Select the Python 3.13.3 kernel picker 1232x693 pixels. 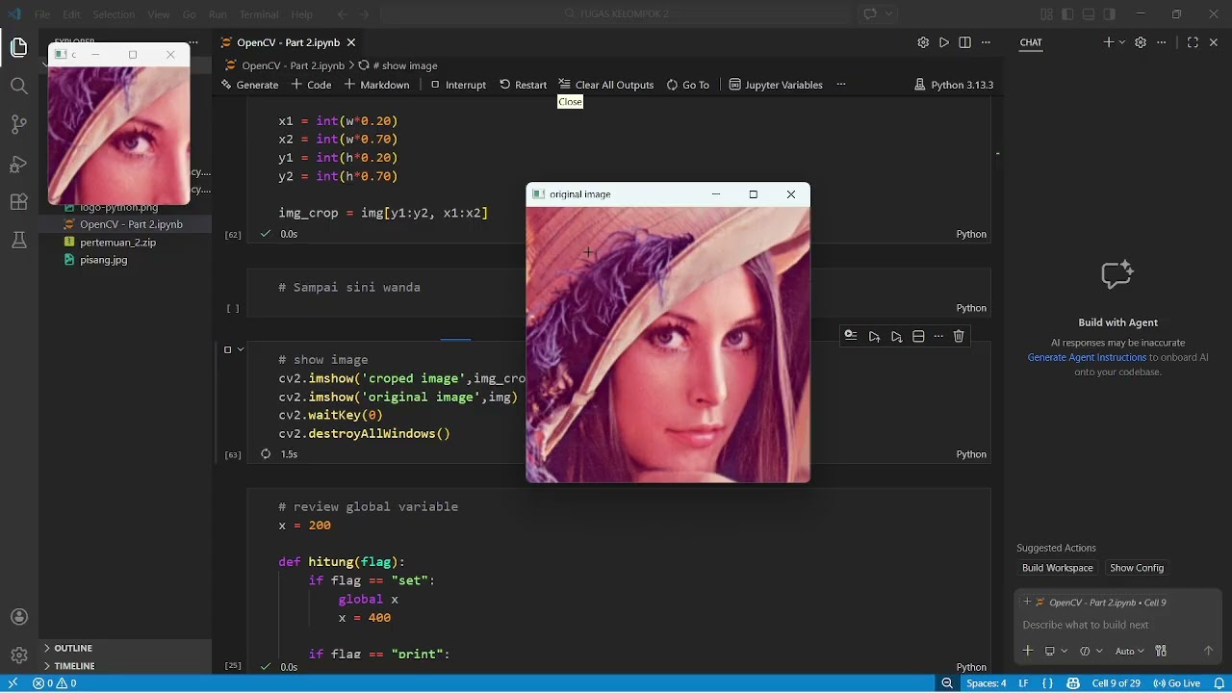(953, 85)
